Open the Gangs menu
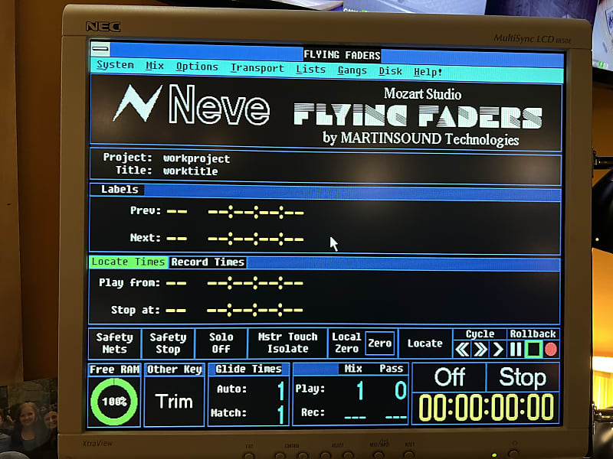613x459 pixels. pos(352,71)
